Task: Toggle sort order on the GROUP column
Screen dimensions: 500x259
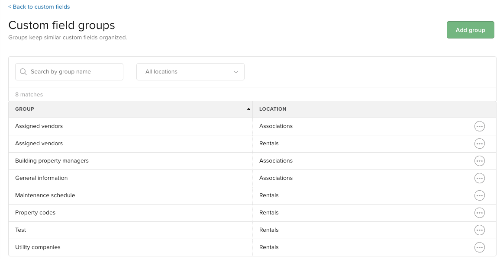Action: point(248,109)
